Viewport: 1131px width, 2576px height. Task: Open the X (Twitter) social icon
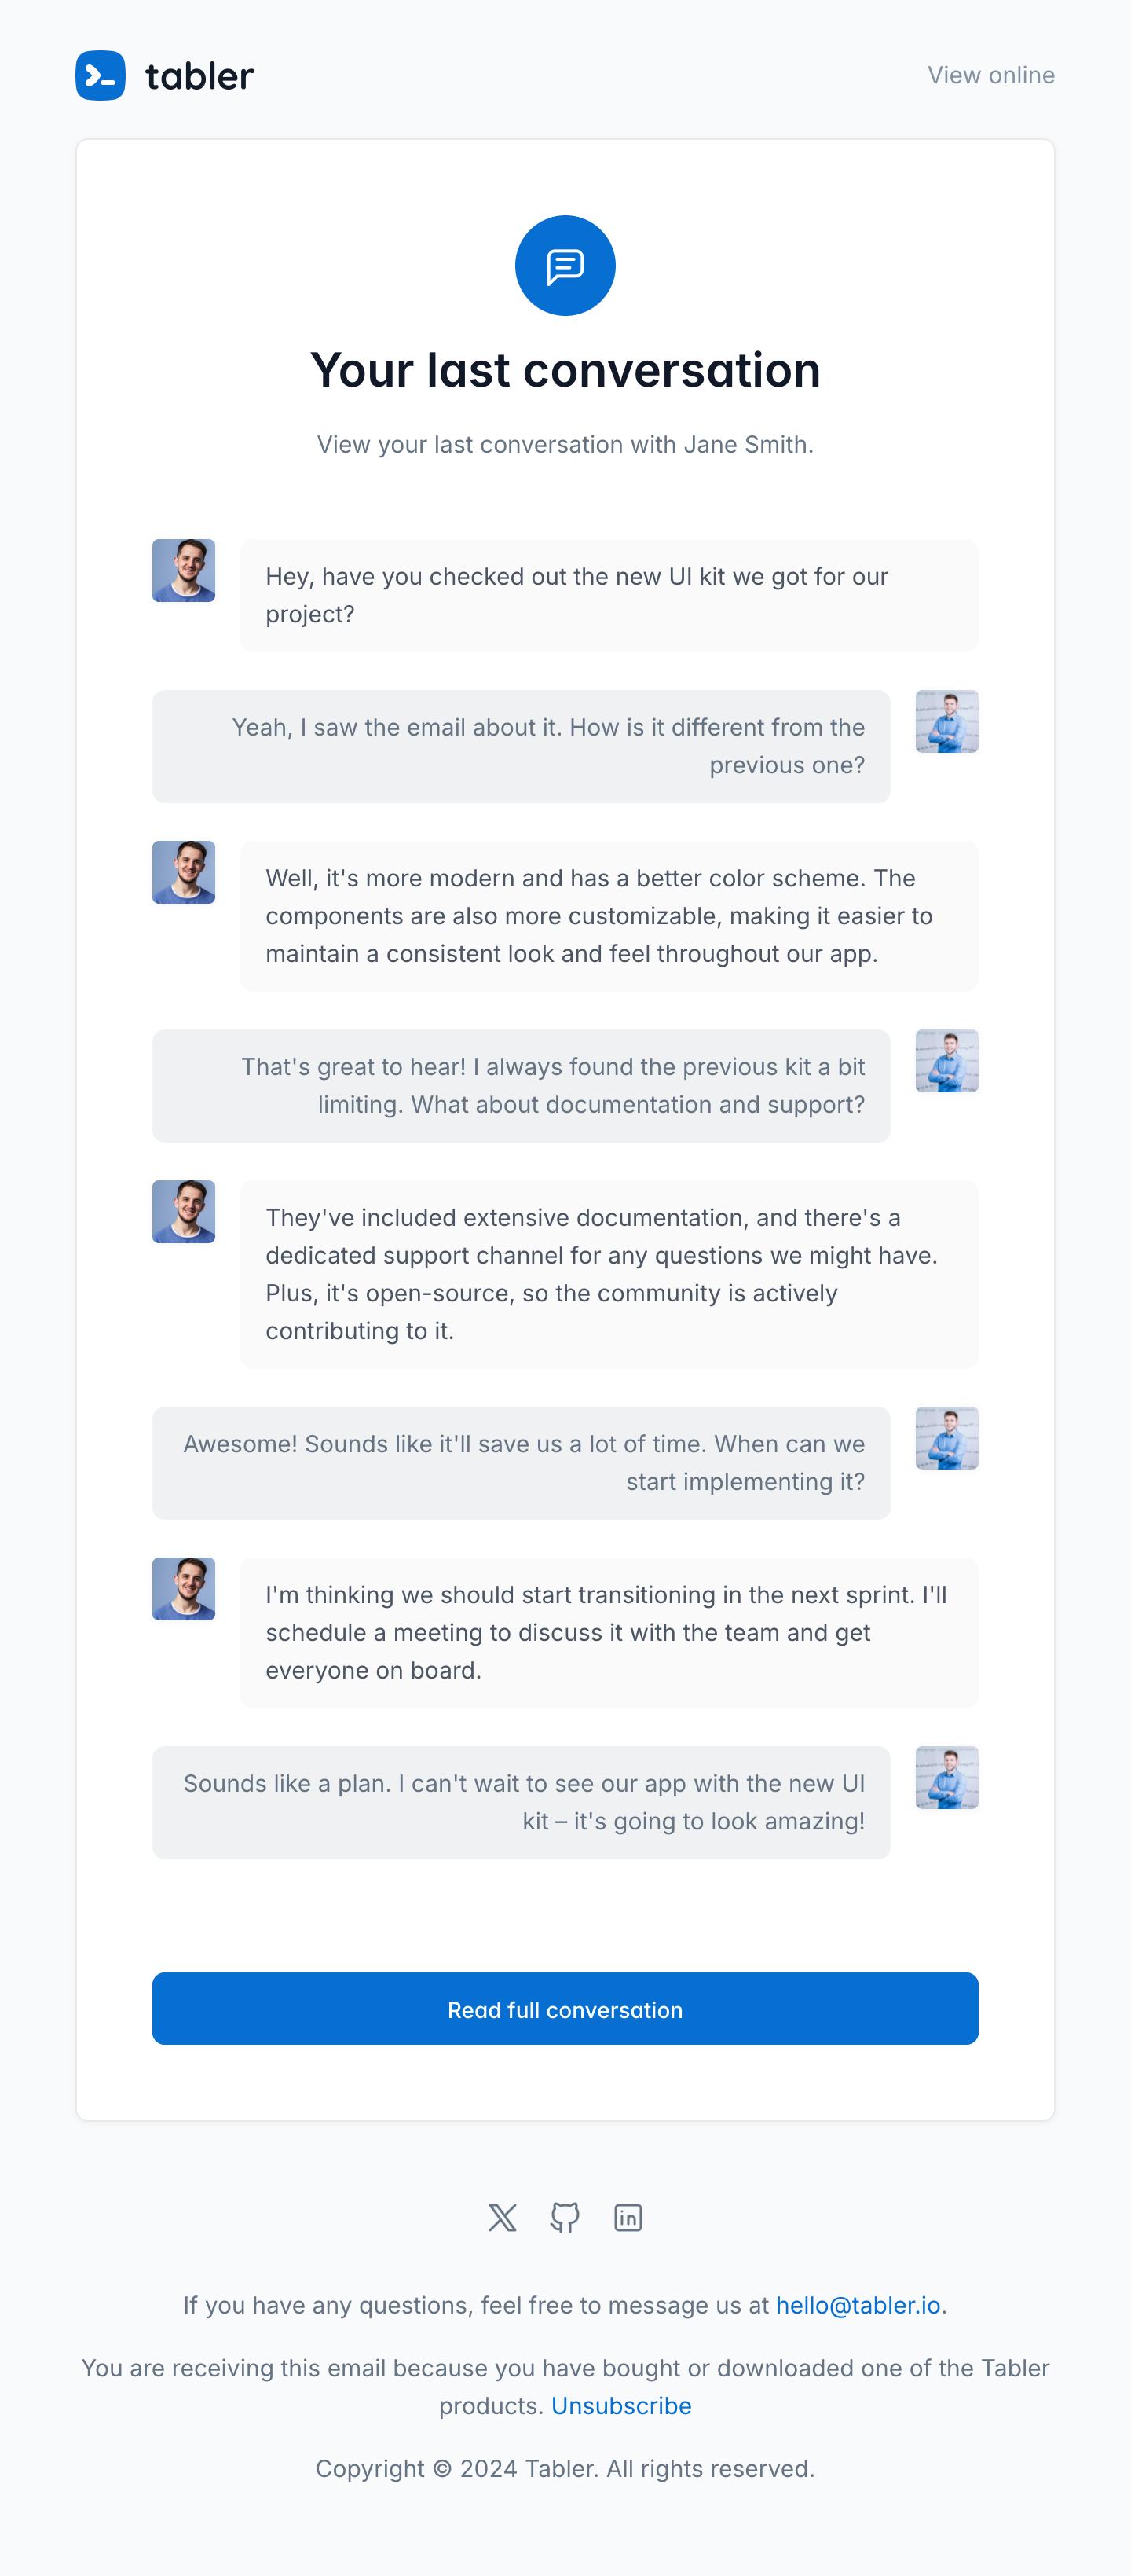503,2217
